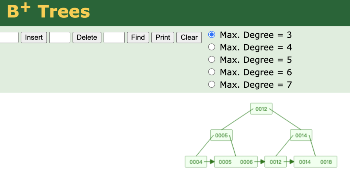
Task: Click the root node 0012
Action: pyautogui.click(x=261, y=109)
